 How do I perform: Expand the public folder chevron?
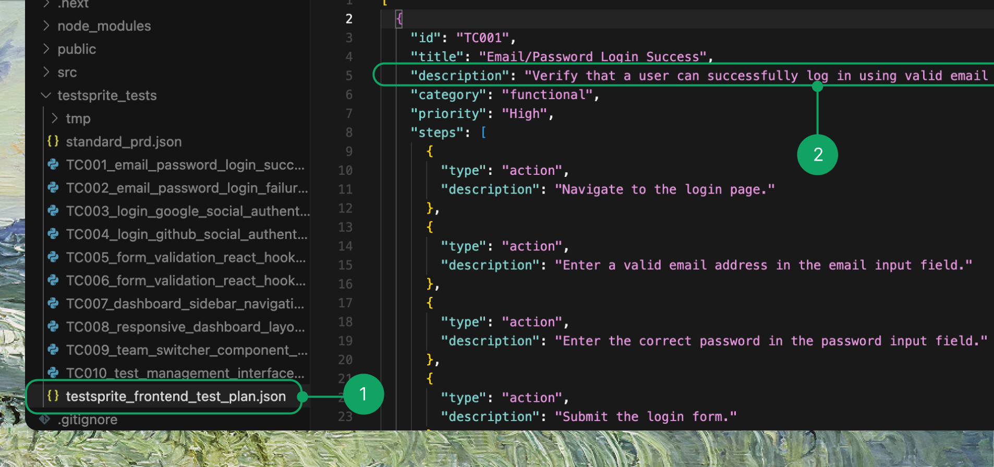46,49
